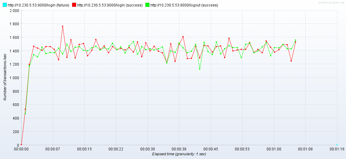Click the x-axis label '00:00:45'
The image size is (346, 159).
(211, 149)
